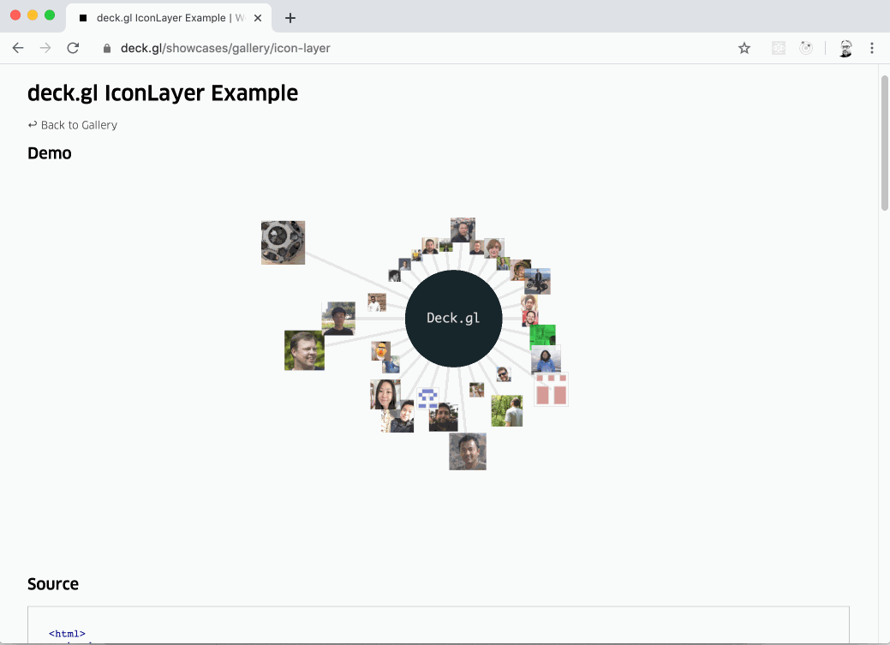Open the Chrome three-dot menu
The height and width of the screenshot is (645, 890).
(x=872, y=48)
